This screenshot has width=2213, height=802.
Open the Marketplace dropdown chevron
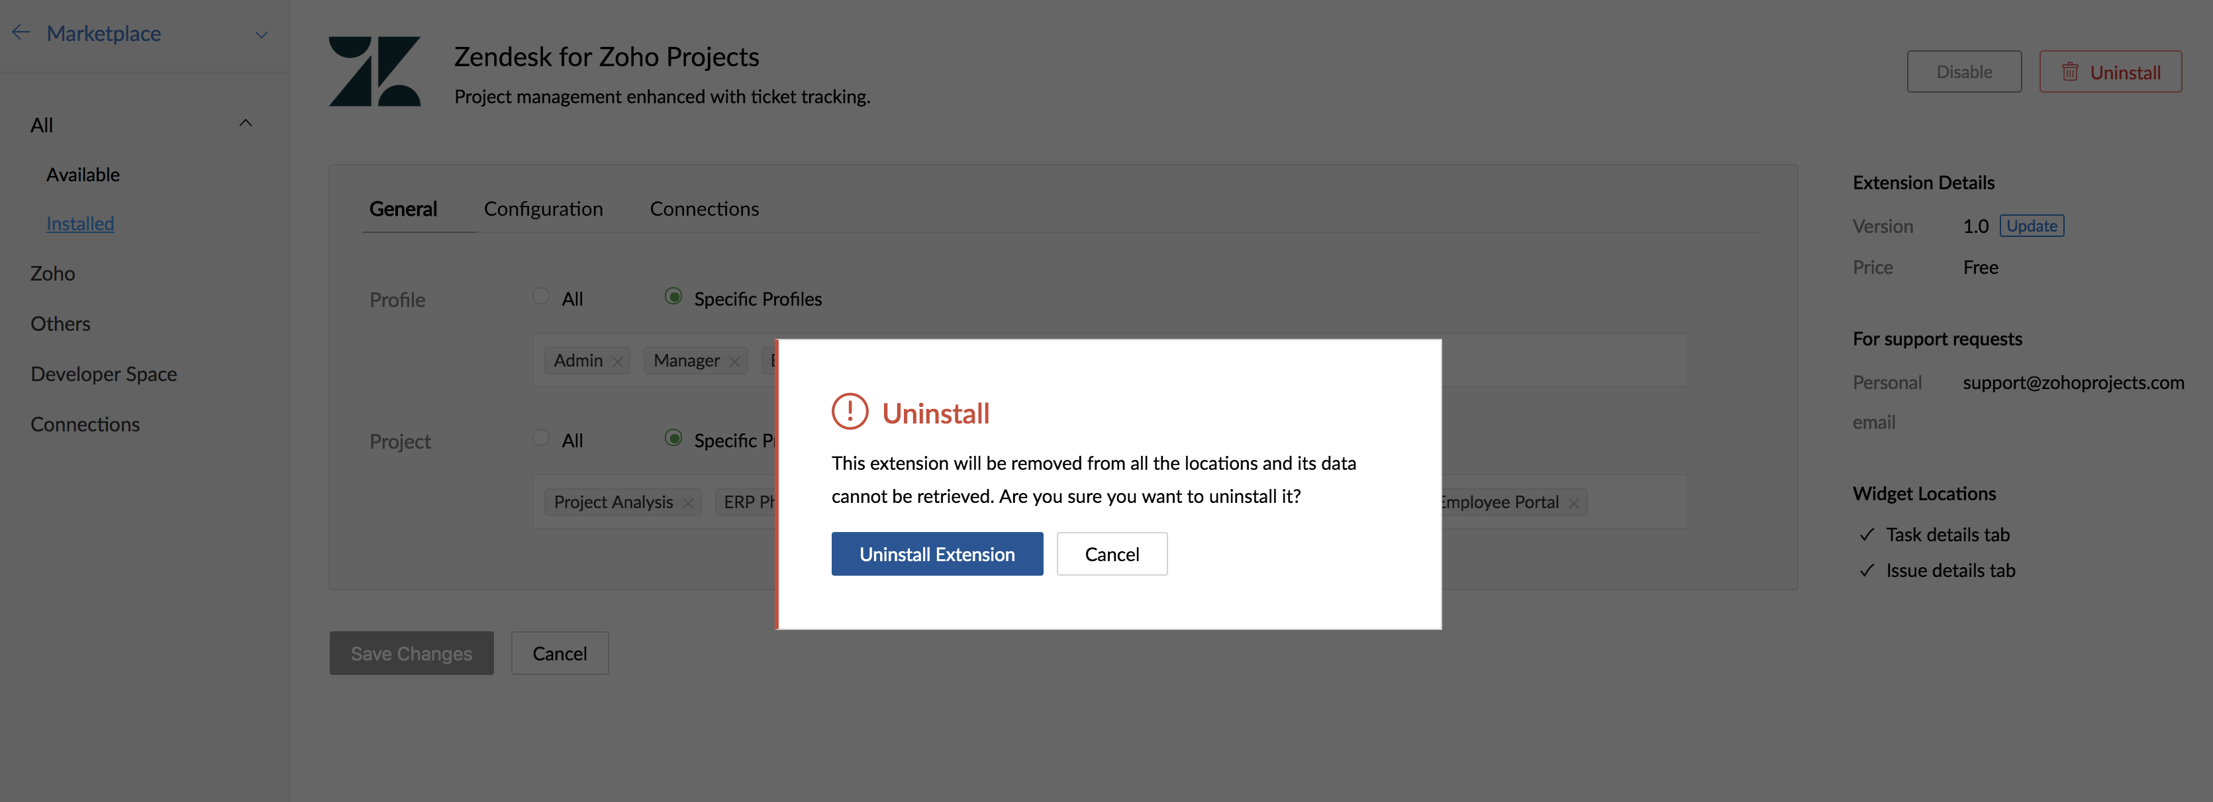[x=261, y=34]
